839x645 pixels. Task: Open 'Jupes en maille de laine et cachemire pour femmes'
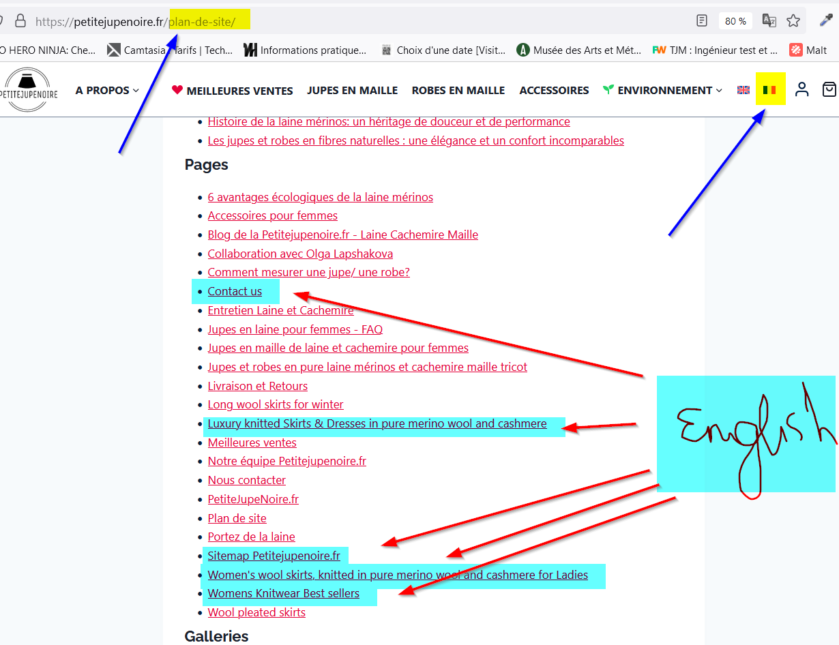(338, 348)
